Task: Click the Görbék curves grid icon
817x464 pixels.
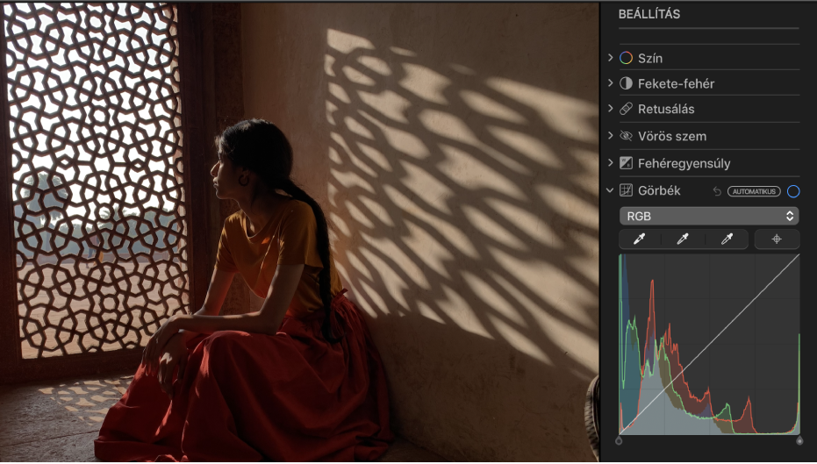Action: pos(626,190)
